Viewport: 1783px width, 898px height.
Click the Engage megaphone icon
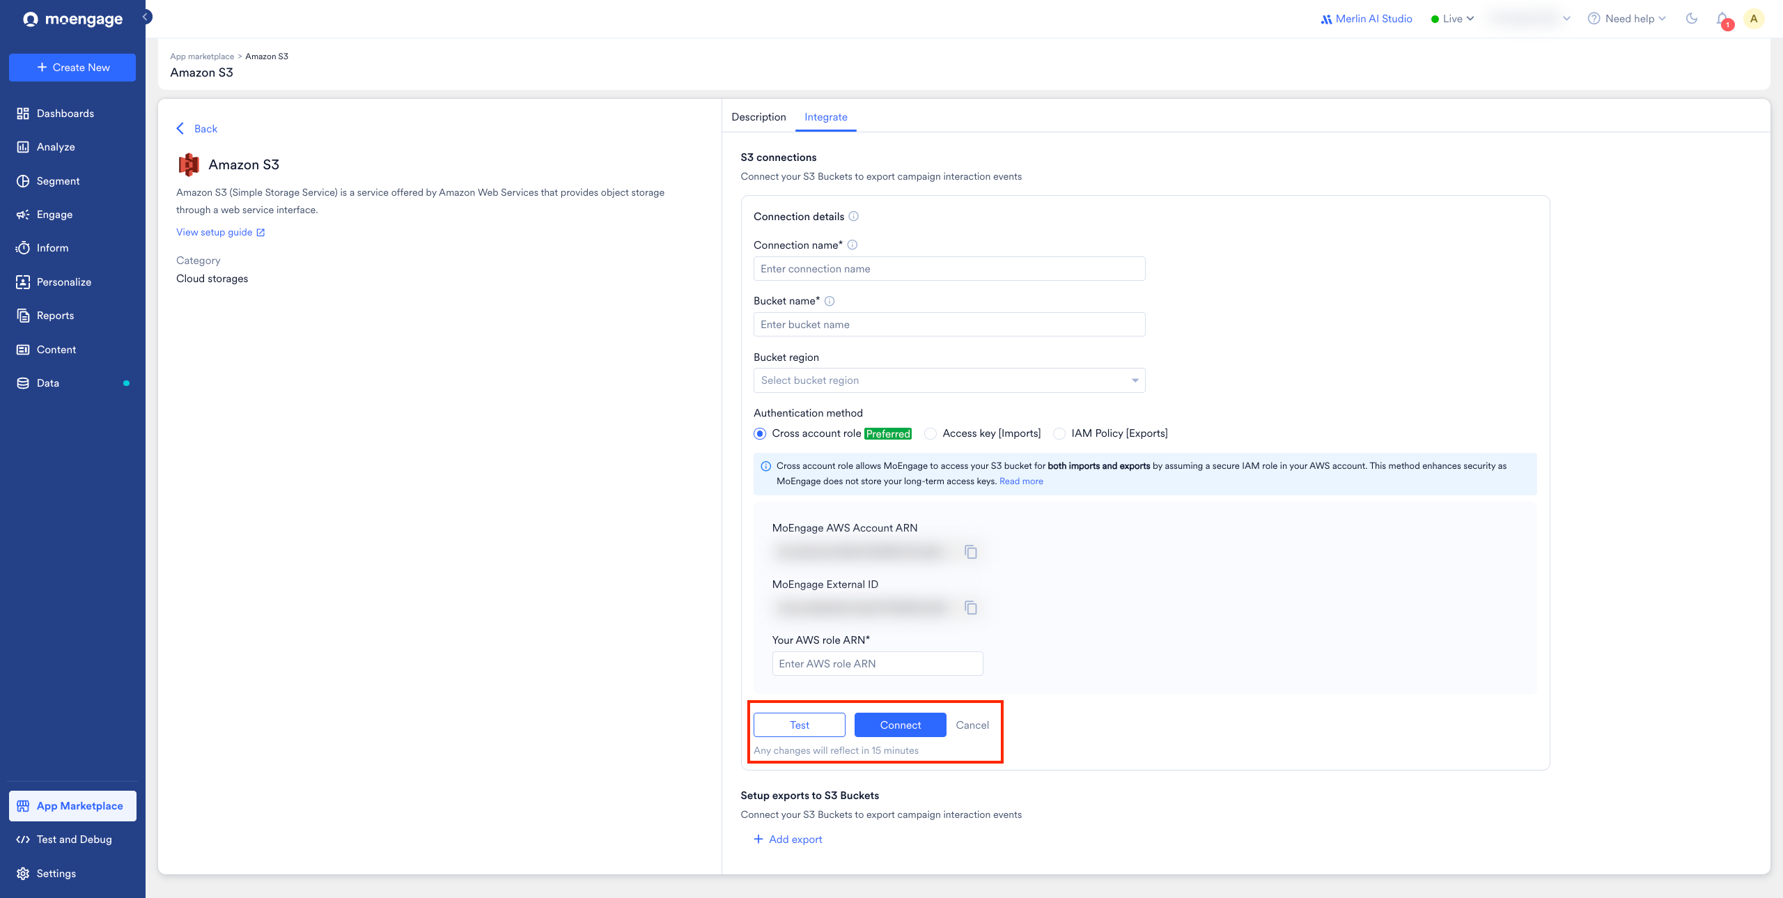23,215
